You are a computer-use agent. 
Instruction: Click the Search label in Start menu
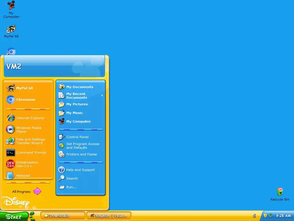click(x=72, y=178)
